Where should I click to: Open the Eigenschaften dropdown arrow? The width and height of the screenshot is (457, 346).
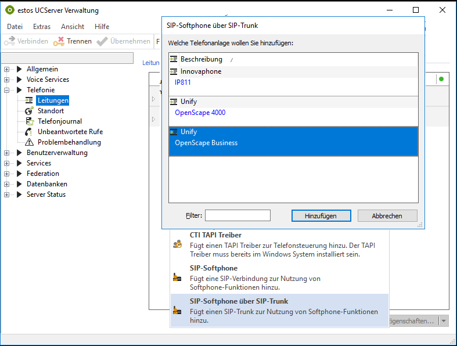[x=444, y=321]
